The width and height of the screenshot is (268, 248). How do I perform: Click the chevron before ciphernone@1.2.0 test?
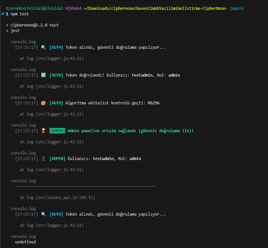7,25
